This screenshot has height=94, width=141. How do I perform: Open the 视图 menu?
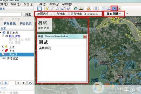tap(28, 4)
